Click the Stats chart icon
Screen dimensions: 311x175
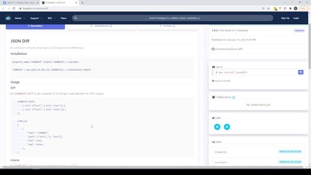[x=213, y=142]
